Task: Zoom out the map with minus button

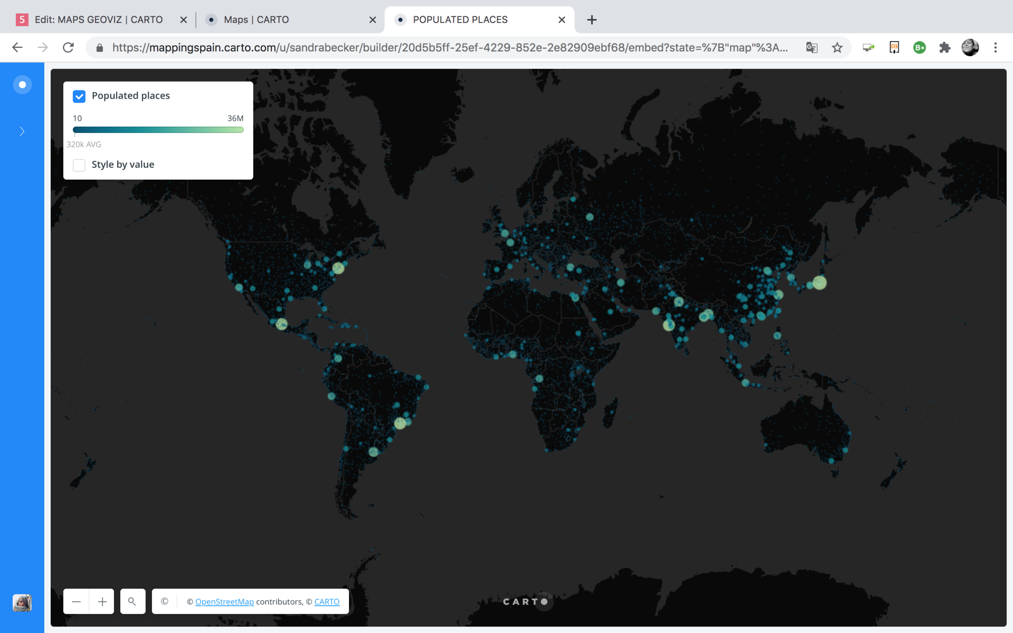Action: (76, 602)
